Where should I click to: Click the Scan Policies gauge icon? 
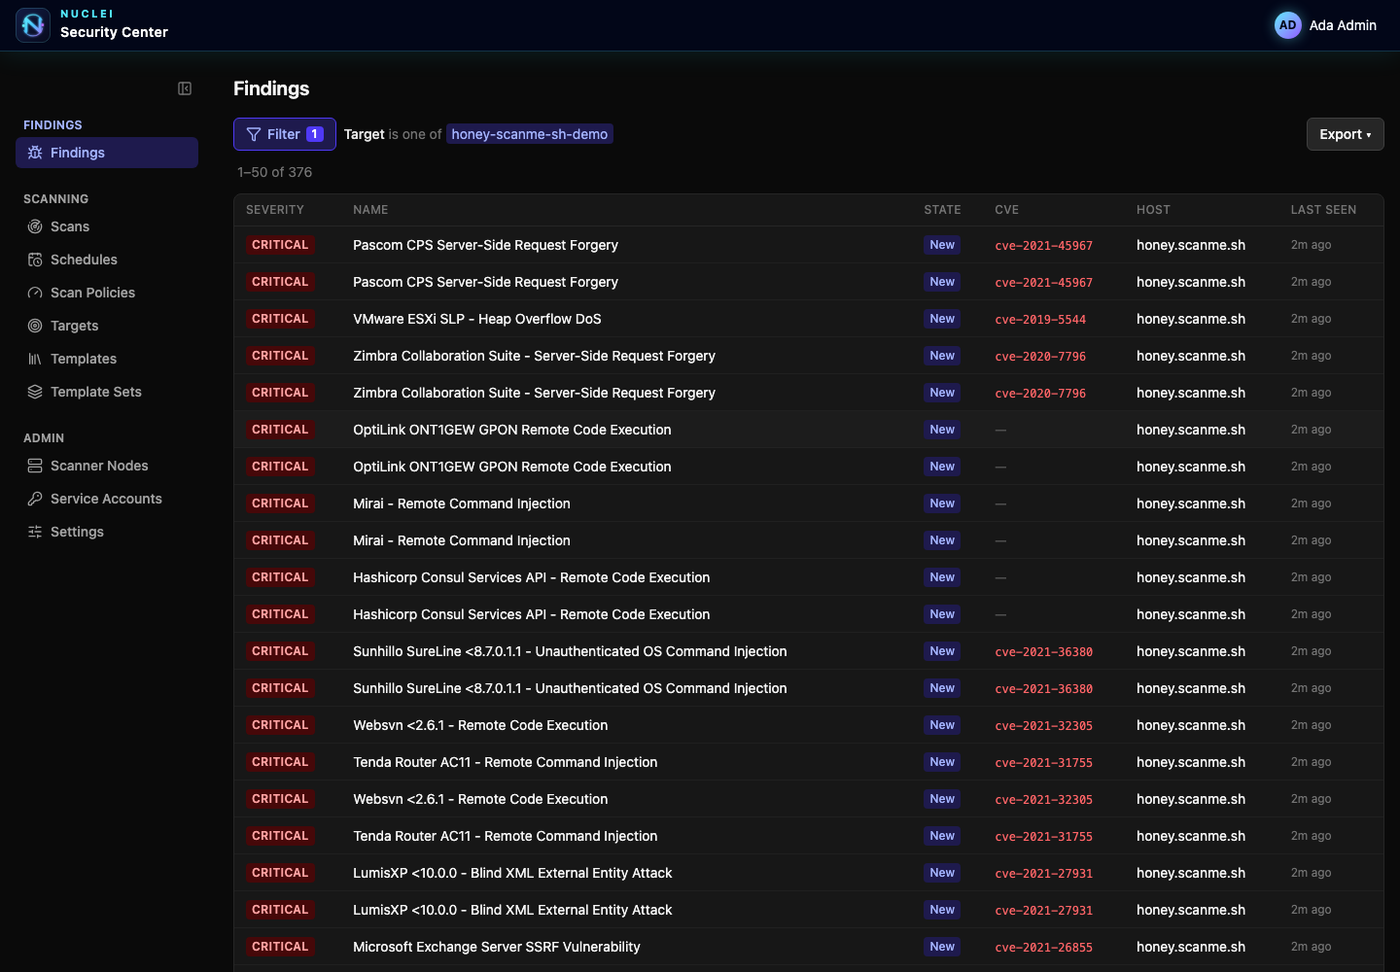pyautogui.click(x=35, y=293)
